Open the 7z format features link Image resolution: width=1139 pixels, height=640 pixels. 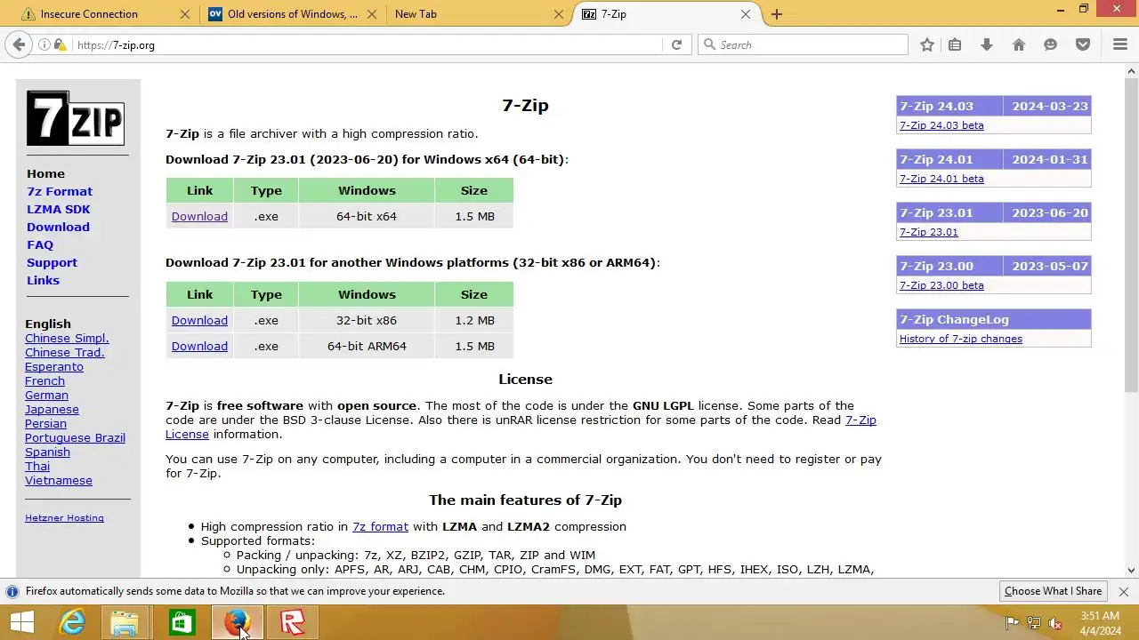[380, 526]
